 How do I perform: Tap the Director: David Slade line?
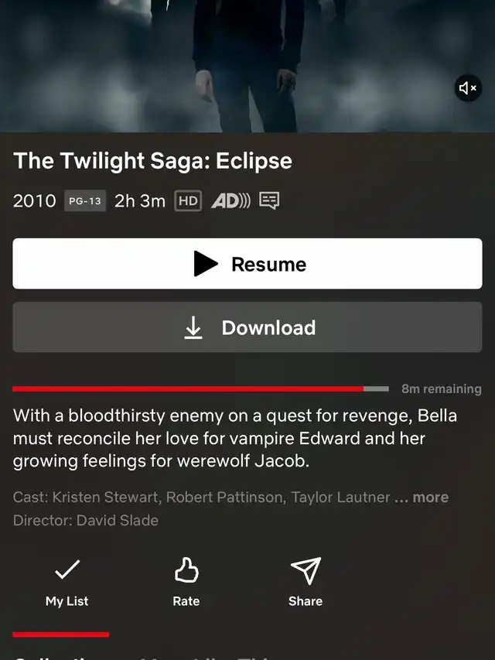point(86,520)
